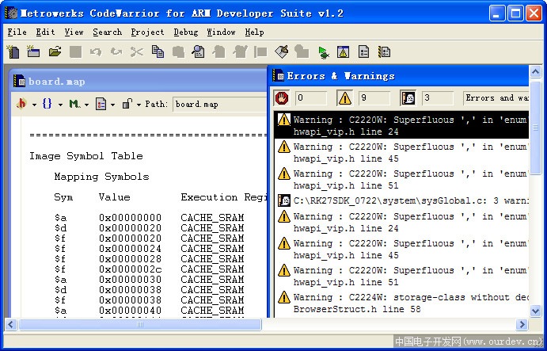Open the header files .h dropdown
The image size is (547, 351).
[26, 104]
